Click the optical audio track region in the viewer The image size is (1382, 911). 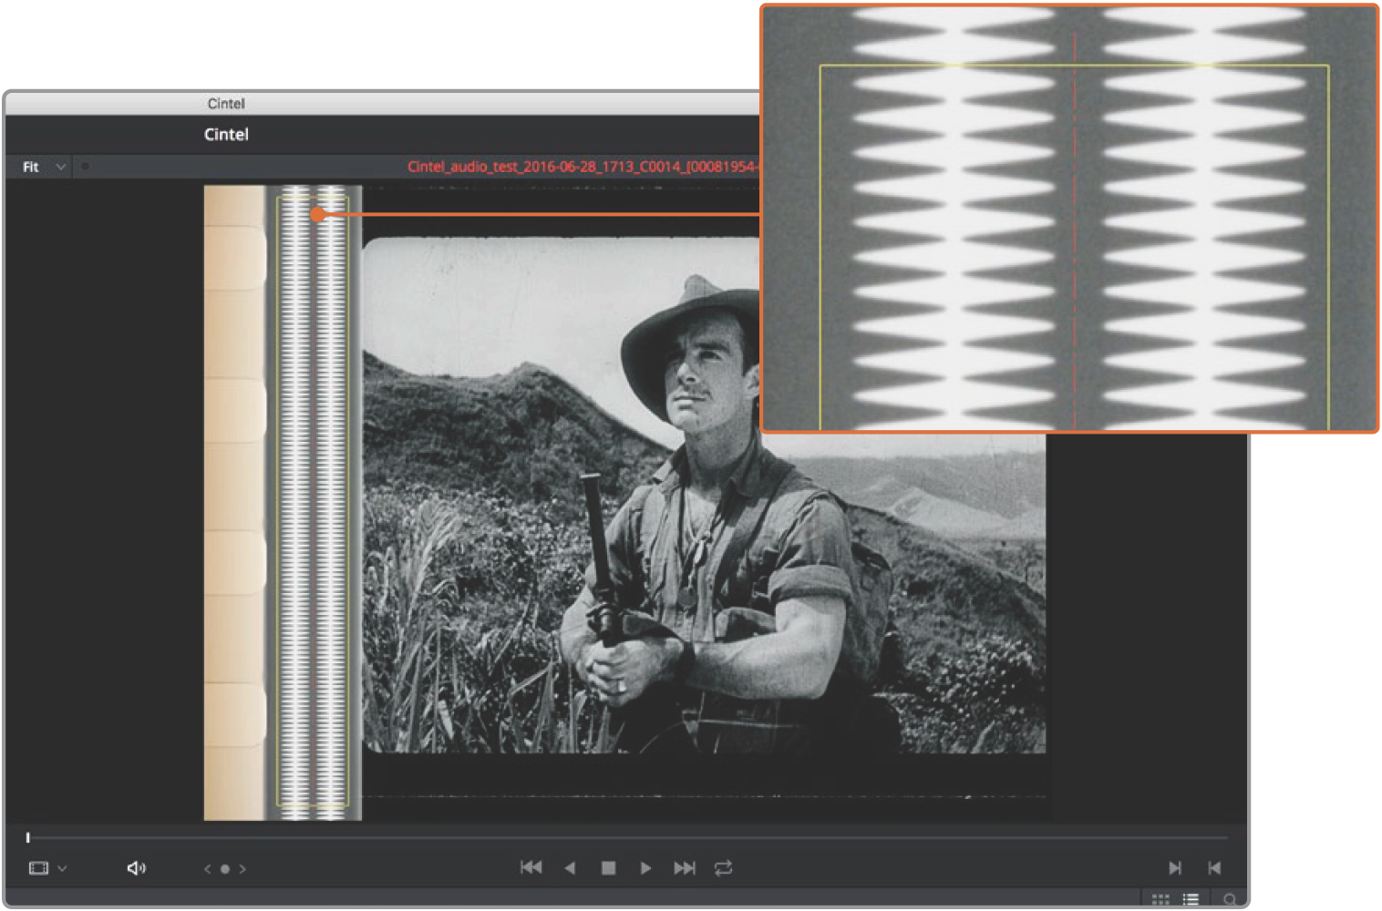pyautogui.click(x=313, y=501)
